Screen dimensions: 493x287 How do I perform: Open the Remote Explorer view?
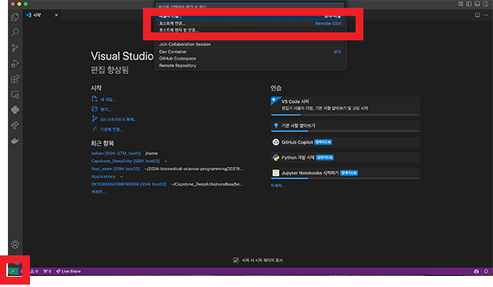pyautogui.click(x=15, y=94)
